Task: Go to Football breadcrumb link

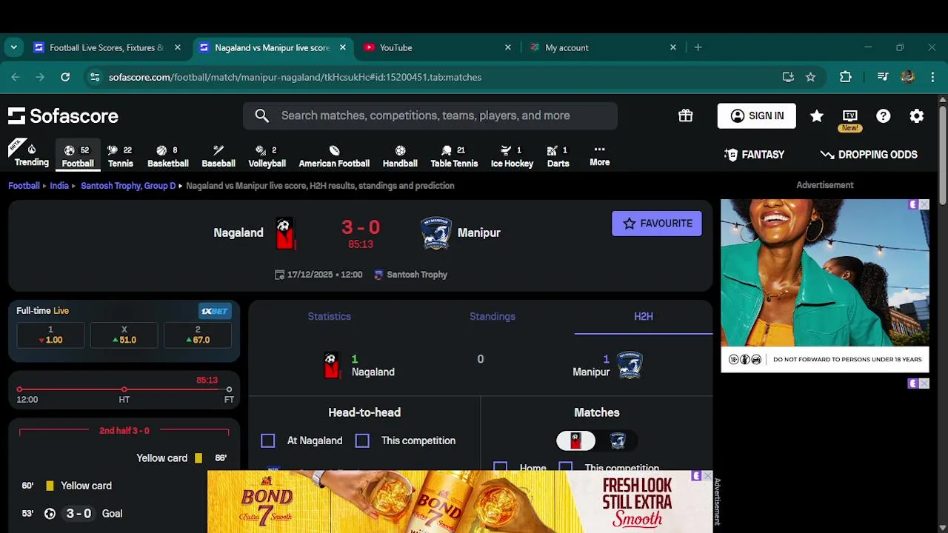Action: (x=24, y=186)
